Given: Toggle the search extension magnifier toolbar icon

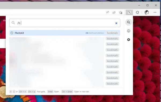Looking at the screenshot, I should [x=129, y=12].
